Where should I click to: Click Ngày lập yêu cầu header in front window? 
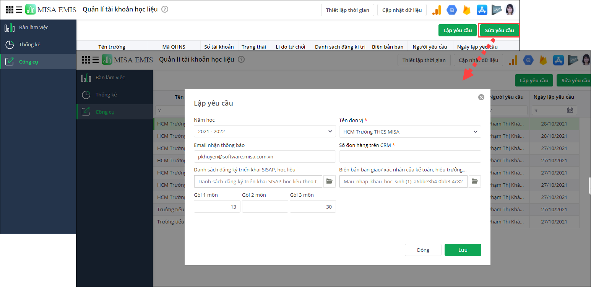pos(554,97)
